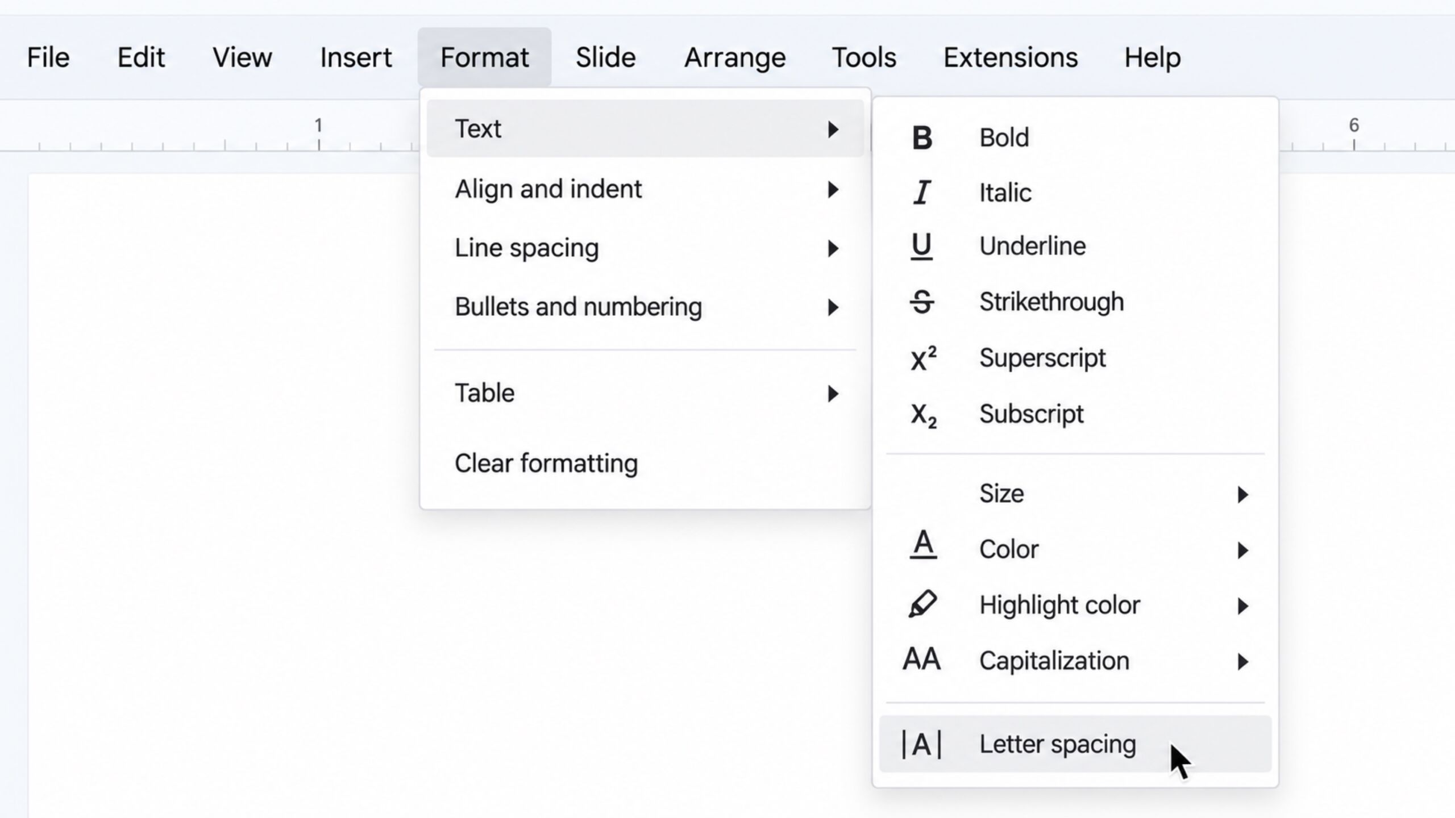
Task: Choose Clear formatting
Action: coord(546,464)
